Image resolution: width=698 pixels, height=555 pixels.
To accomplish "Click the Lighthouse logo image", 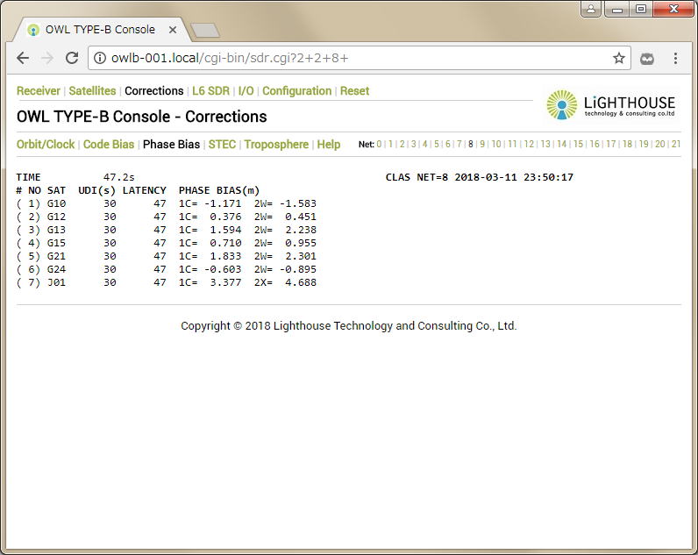I will 611,105.
